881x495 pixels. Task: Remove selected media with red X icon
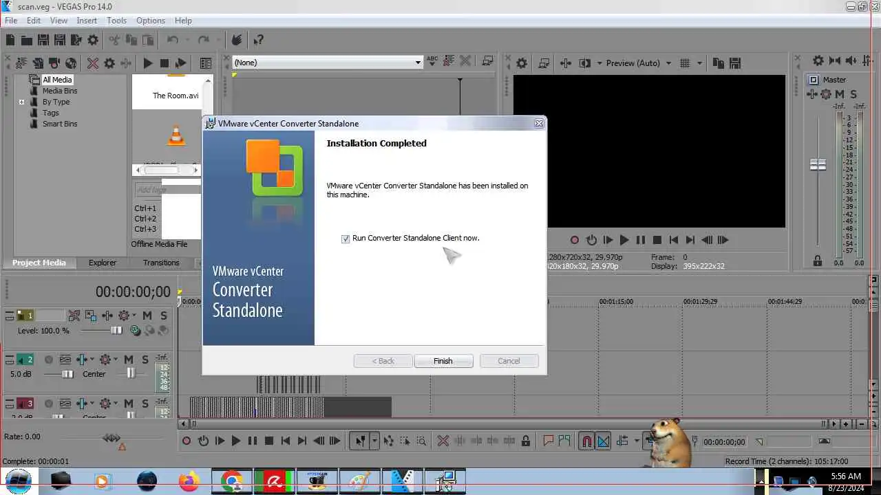(93, 63)
